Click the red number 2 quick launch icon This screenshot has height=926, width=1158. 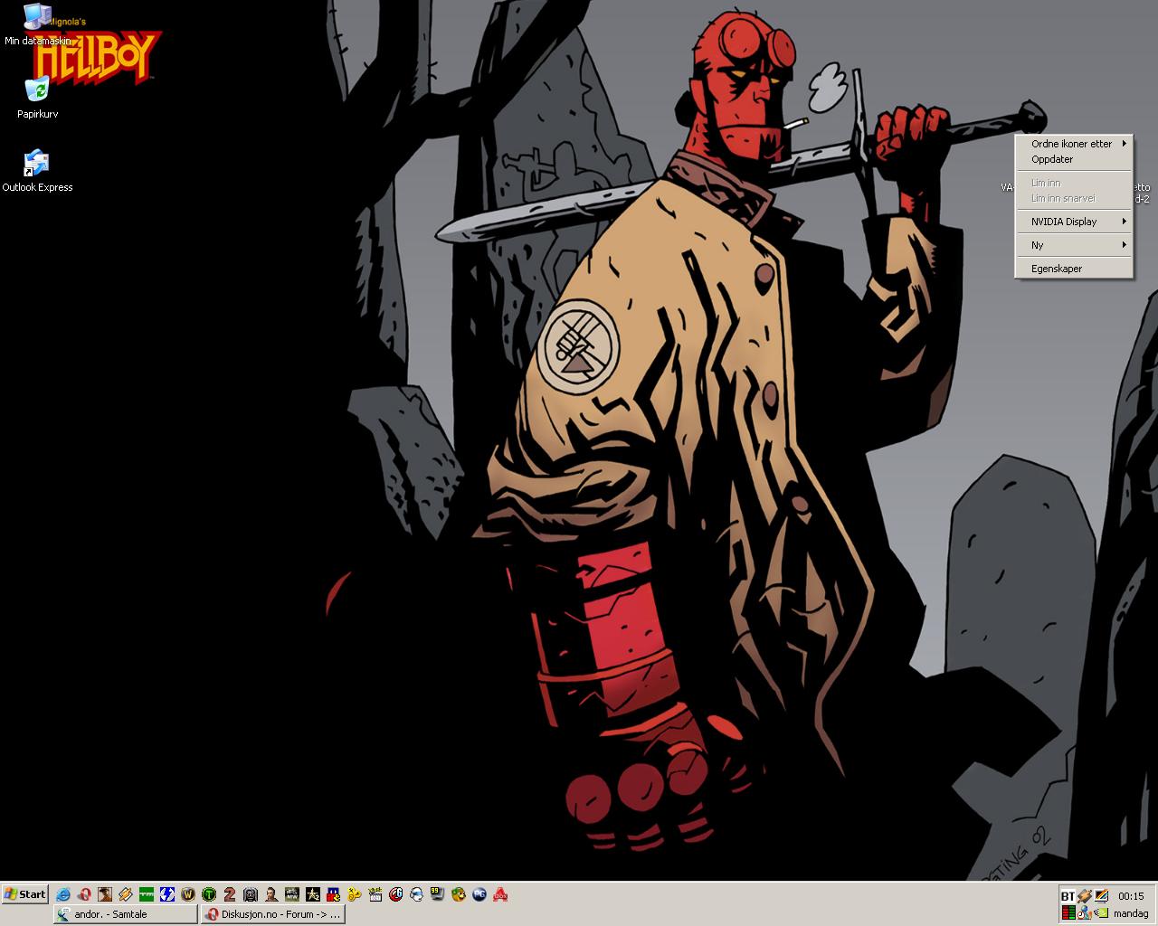point(230,894)
